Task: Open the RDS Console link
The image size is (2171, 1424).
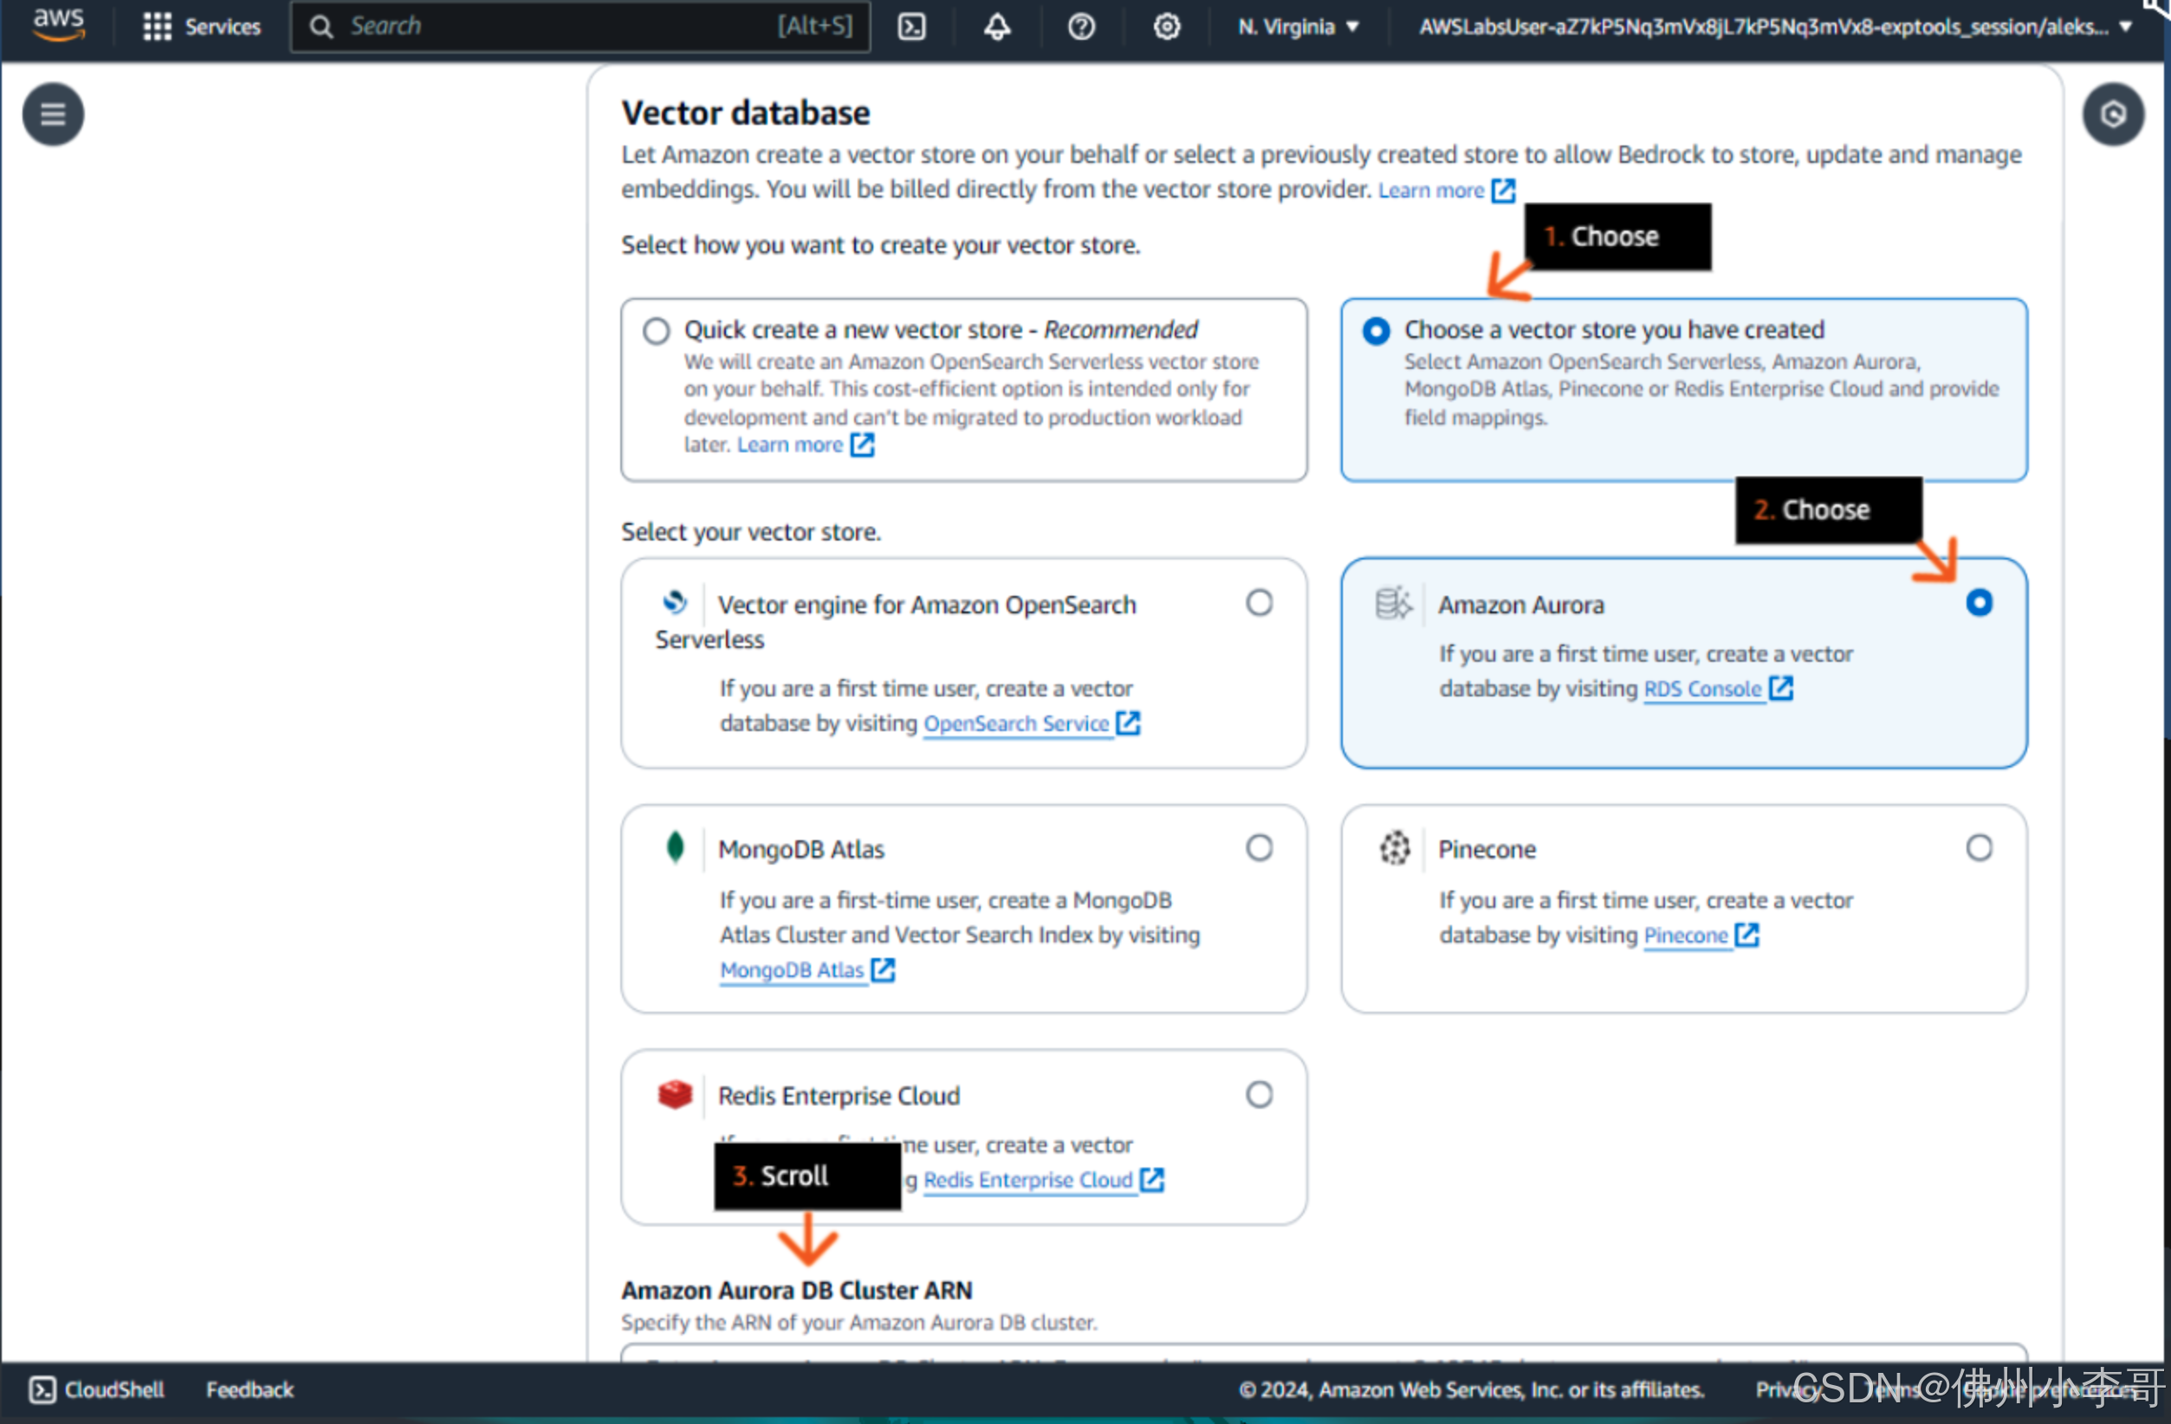Action: coord(1702,689)
